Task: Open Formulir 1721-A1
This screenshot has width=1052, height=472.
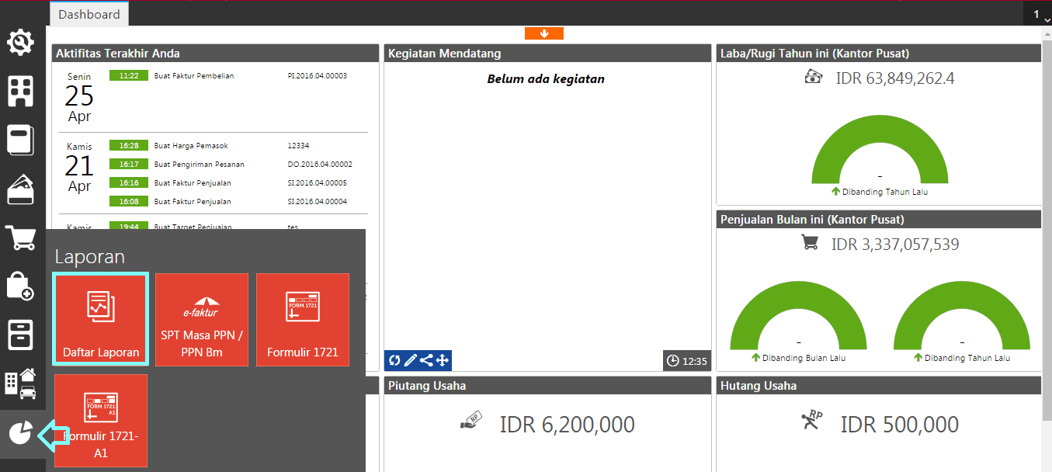Action: [x=100, y=420]
